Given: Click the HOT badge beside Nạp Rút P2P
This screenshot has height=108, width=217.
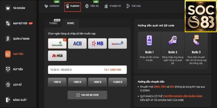Looking at the screenshot, I should click(31, 23).
